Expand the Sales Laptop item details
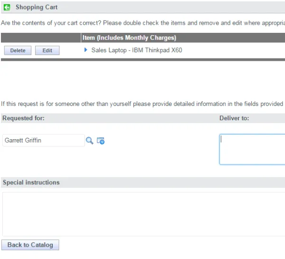Image resolution: width=285 pixels, height=259 pixels. point(86,50)
